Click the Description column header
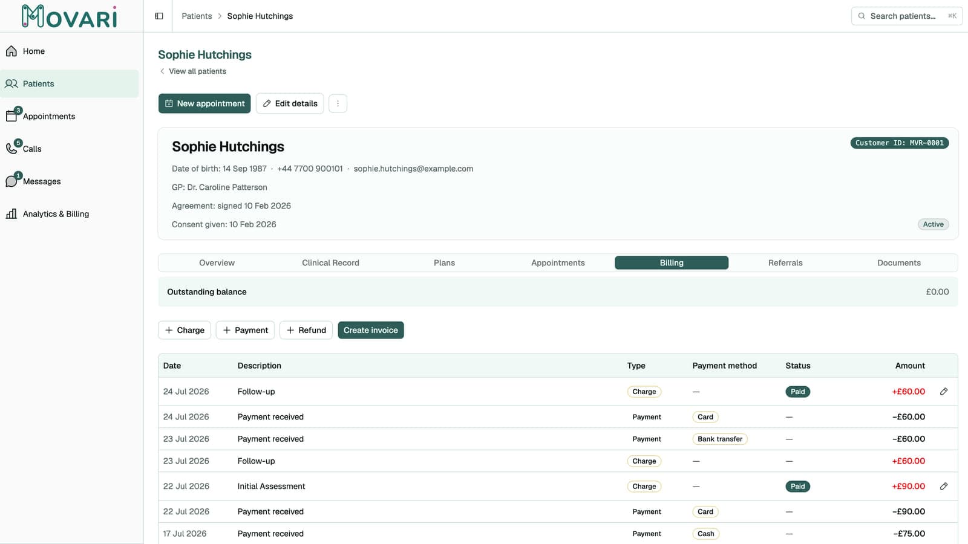Viewport: 968px width, 544px height. (259, 366)
